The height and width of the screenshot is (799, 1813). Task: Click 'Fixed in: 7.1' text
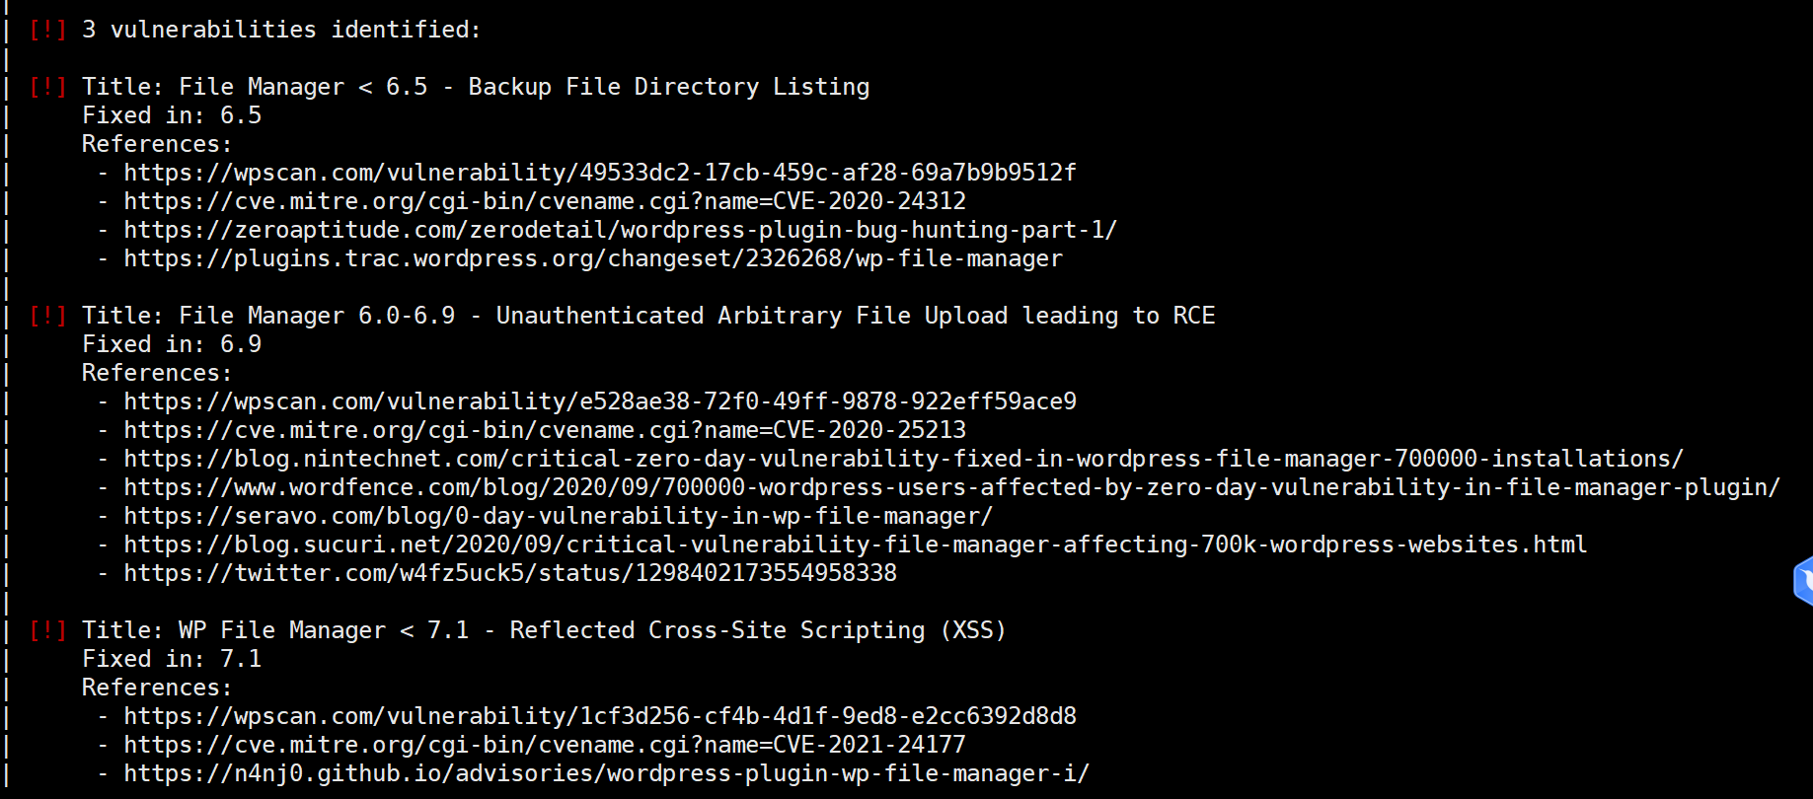172,659
